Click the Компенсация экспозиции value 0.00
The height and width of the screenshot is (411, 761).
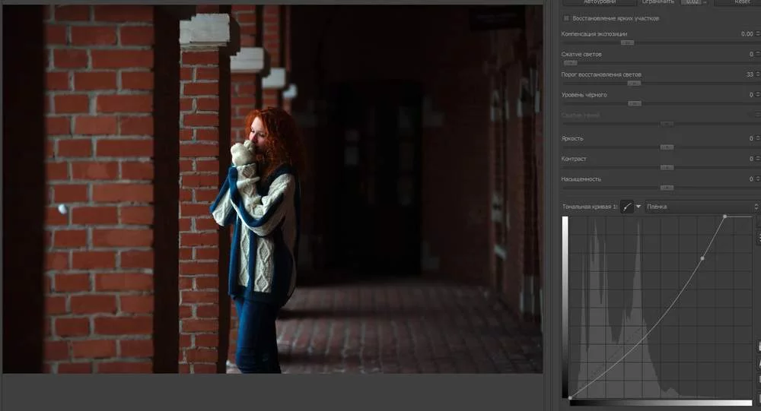pos(746,34)
